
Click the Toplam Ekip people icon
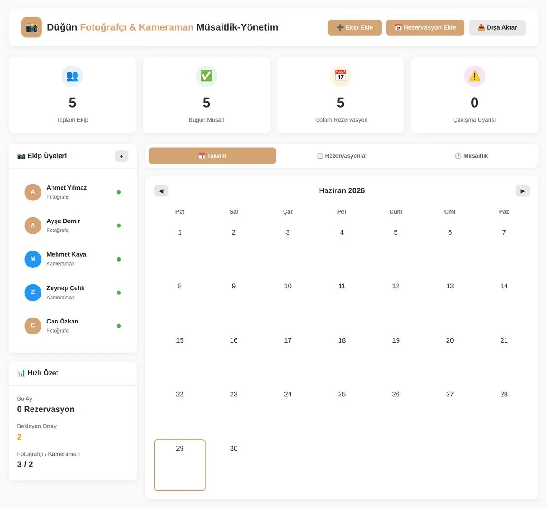point(72,76)
